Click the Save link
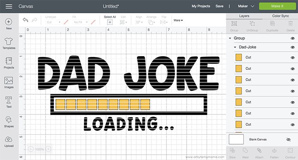The width and height of the screenshot is (298, 160). (219, 6)
